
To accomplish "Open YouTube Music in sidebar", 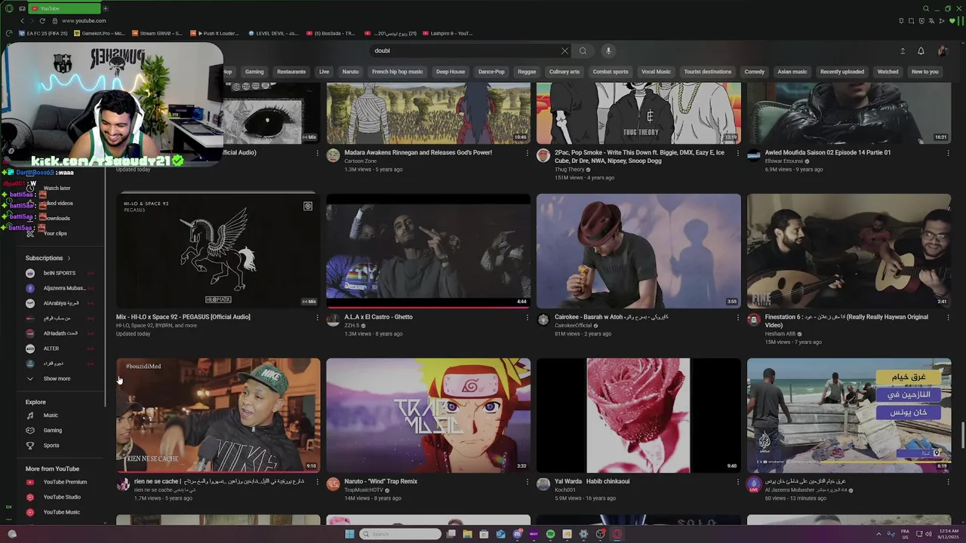I will pos(60,512).
